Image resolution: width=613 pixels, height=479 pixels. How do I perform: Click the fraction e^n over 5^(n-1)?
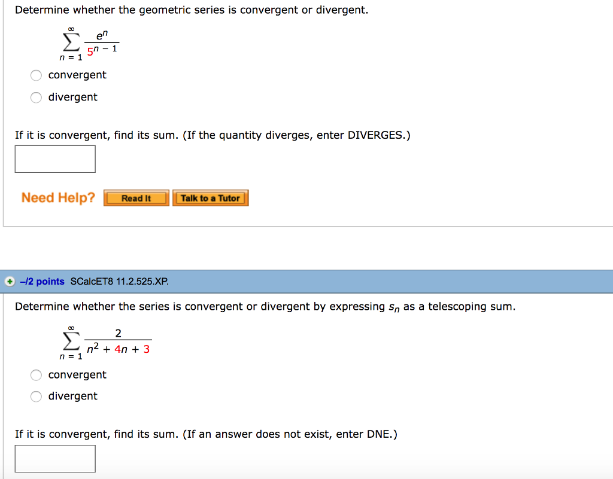(x=101, y=43)
